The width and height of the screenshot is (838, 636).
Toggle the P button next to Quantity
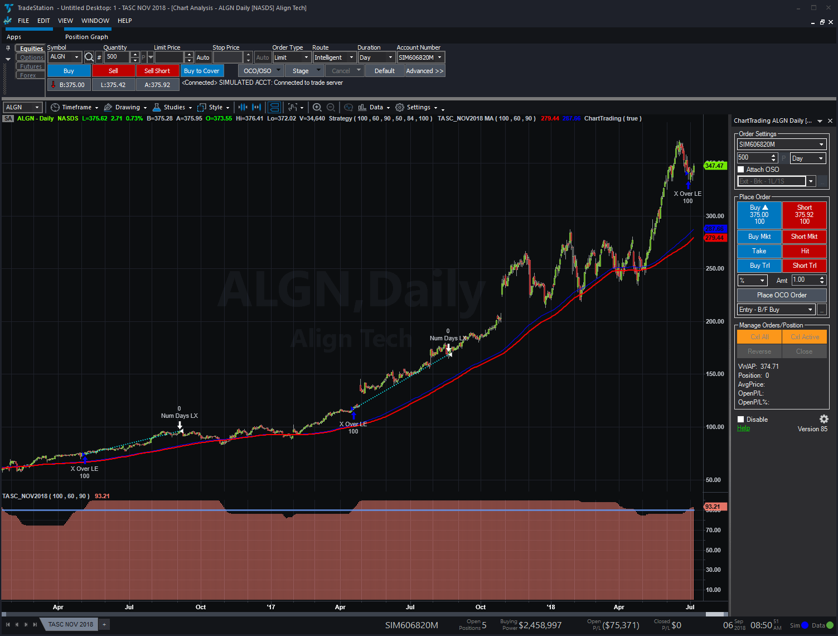(143, 57)
